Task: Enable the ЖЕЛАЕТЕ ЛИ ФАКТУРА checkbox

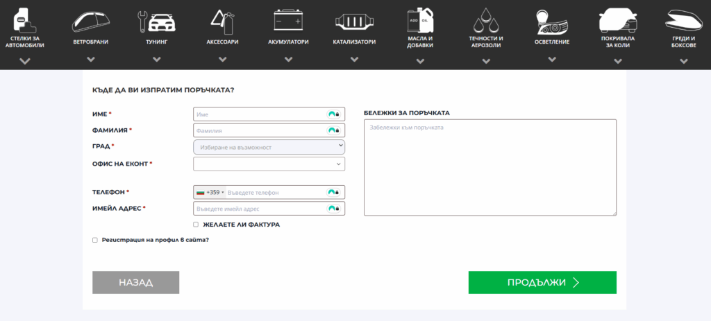Action: coord(196,225)
